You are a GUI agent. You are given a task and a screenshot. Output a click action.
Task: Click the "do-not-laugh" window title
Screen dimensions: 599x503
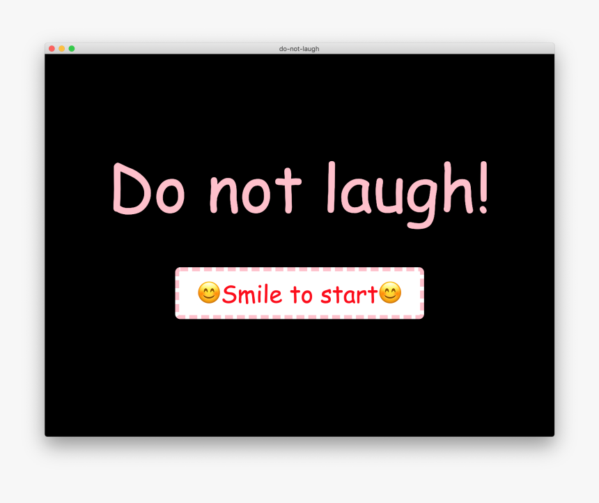tap(299, 49)
